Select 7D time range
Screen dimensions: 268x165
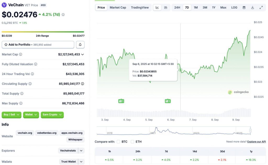(x=187, y=8)
